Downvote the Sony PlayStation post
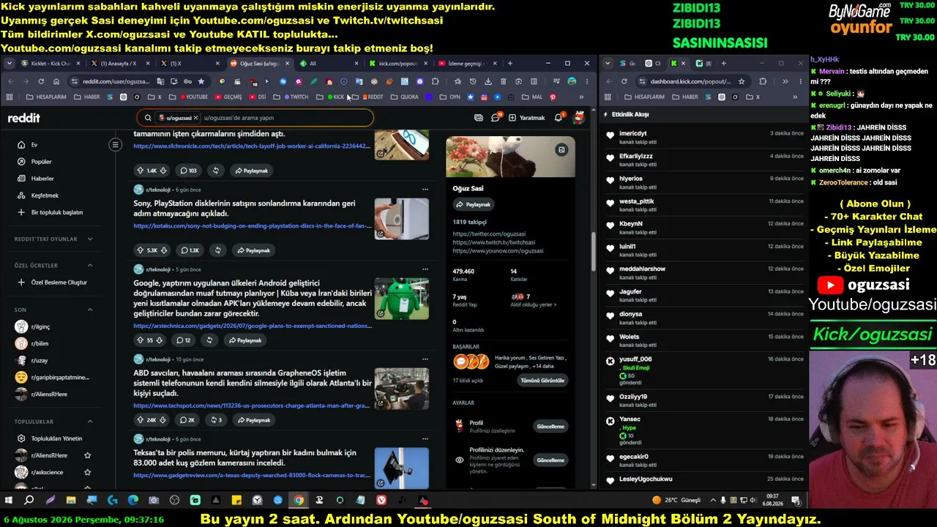This screenshot has height=527, width=937. click(165, 250)
